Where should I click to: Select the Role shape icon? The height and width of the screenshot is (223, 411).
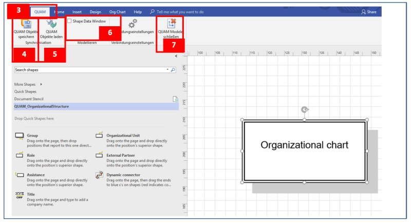19,155
